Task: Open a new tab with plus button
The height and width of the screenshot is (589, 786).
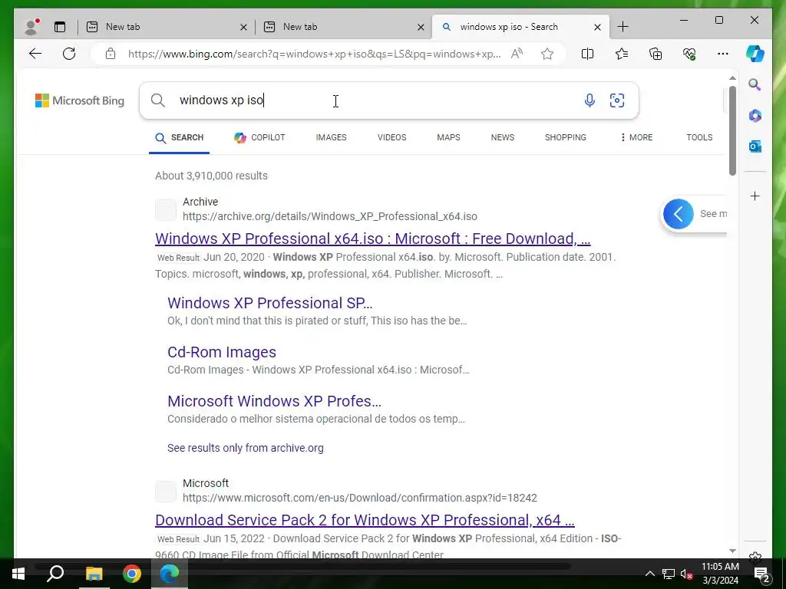Action: point(623,27)
